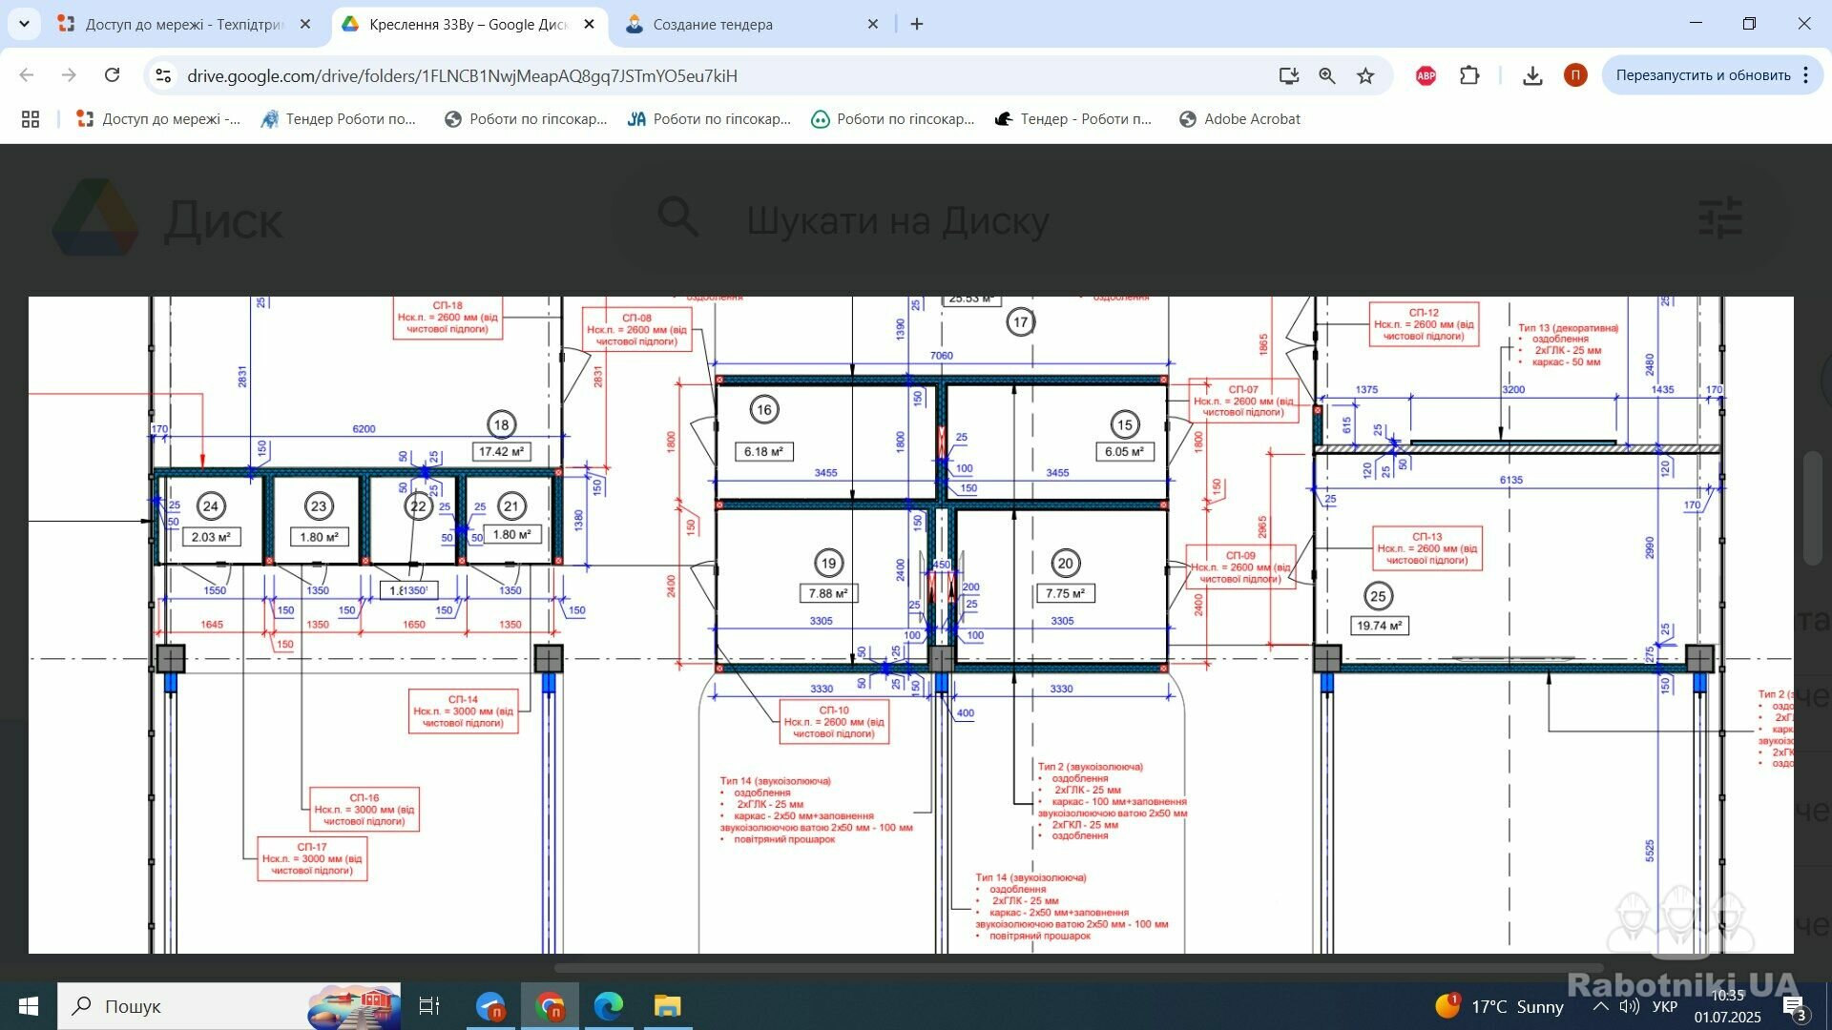Open the zoom magnifier in address bar
The height and width of the screenshot is (1030, 1832).
[x=1327, y=75]
